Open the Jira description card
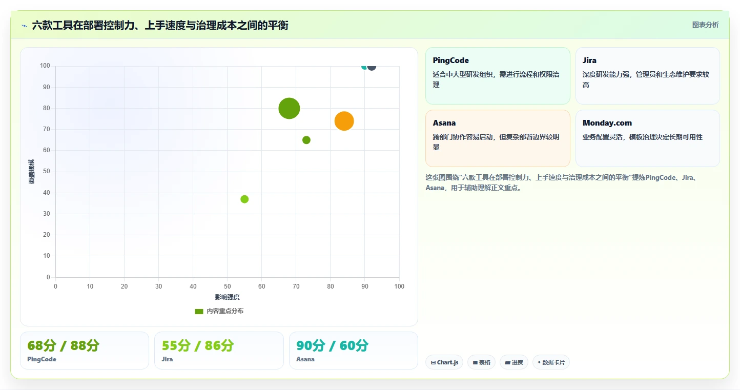Screen dimensions: 740x390 click(x=648, y=76)
